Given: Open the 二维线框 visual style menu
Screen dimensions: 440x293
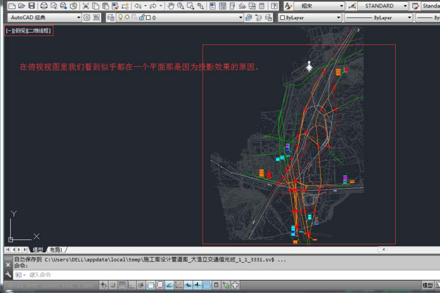Looking at the screenshot, I should [38, 31].
